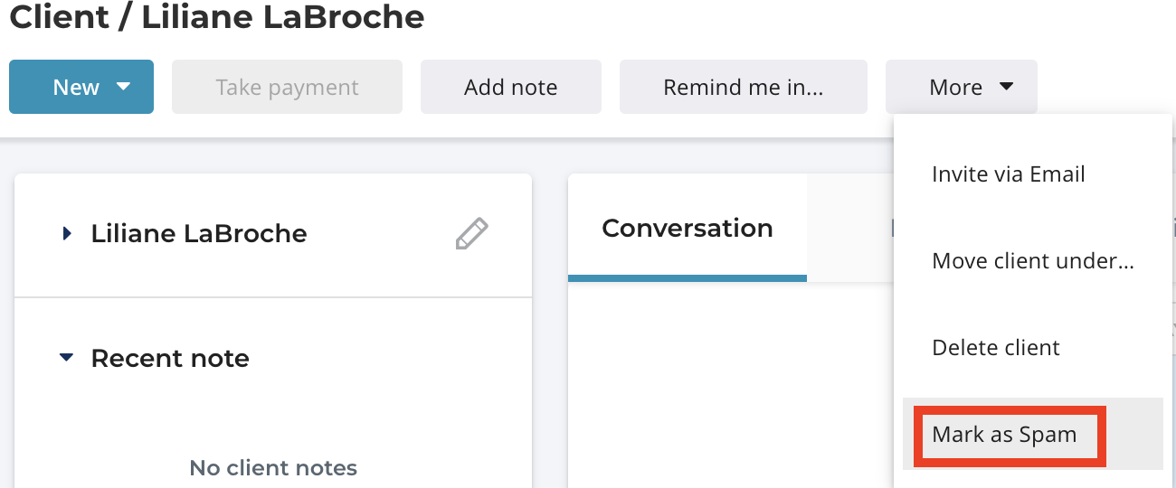Click Liliane LaBroche name in side panel
1176x488 pixels.
(x=199, y=233)
